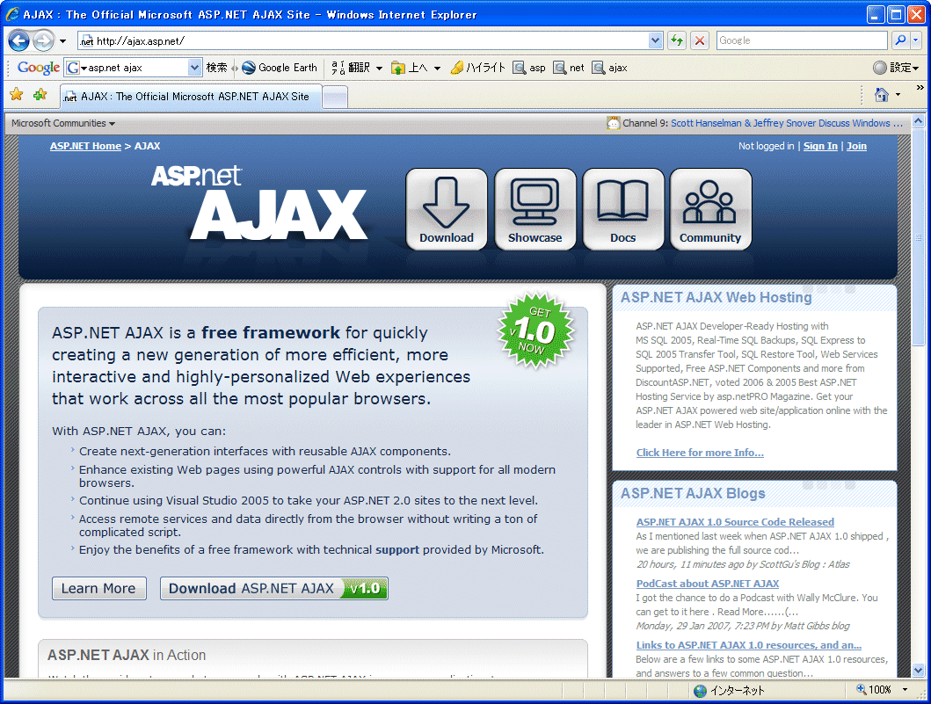931x704 pixels.
Task: Find the word 'ajax' on page
Action: click(x=610, y=68)
